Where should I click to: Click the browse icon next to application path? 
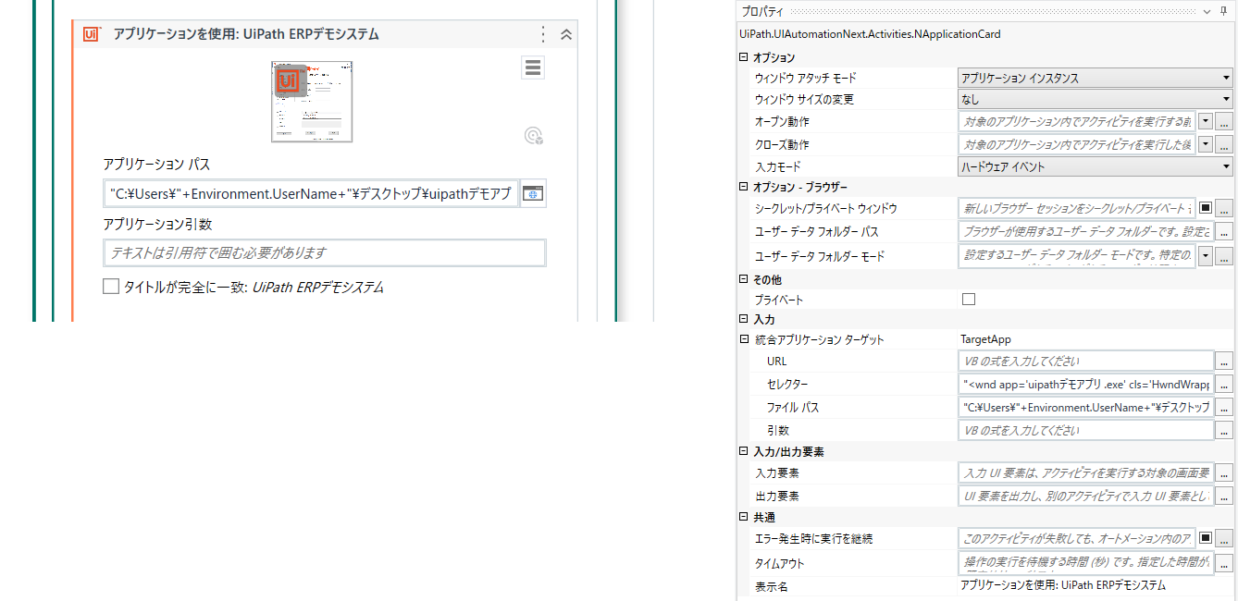tap(533, 193)
